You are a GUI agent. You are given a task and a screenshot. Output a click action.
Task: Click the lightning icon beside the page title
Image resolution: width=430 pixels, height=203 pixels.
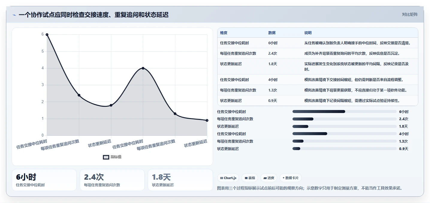pos(14,15)
